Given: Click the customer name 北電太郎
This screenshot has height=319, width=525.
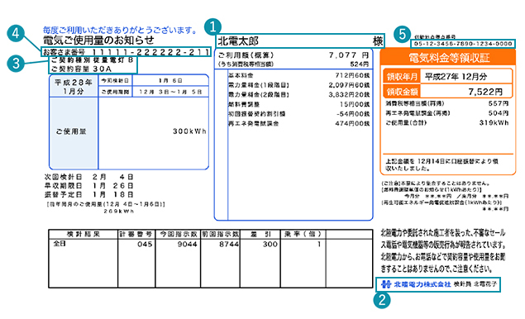Looking at the screenshot, I should click(238, 41).
